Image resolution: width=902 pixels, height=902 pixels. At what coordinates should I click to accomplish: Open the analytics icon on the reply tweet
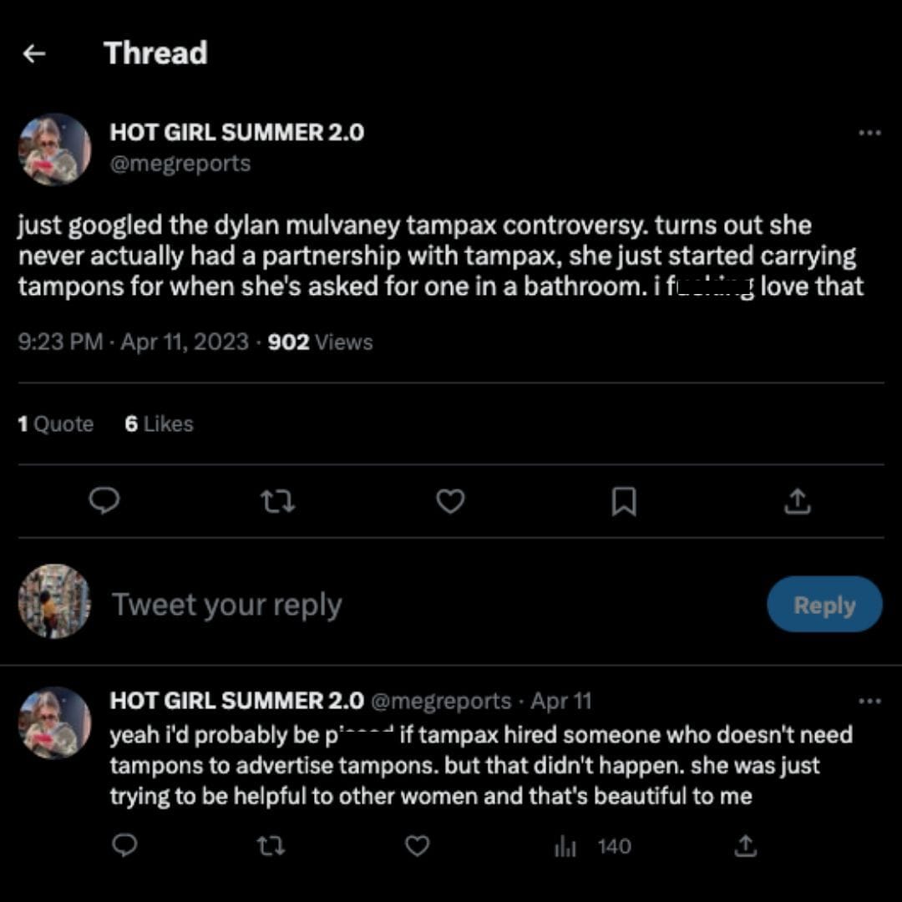(x=565, y=846)
